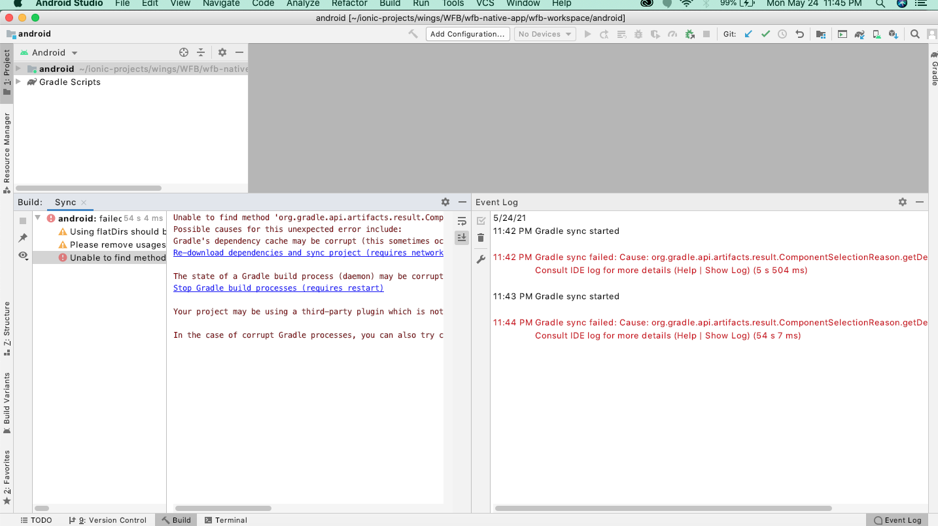Image resolution: width=938 pixels, height=526 pixels.
Task: Click the Git commit checkmark icon
Action: [765, 33]
